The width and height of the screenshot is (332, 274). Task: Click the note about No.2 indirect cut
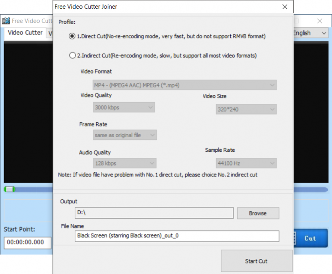click(x=158, y=175)
